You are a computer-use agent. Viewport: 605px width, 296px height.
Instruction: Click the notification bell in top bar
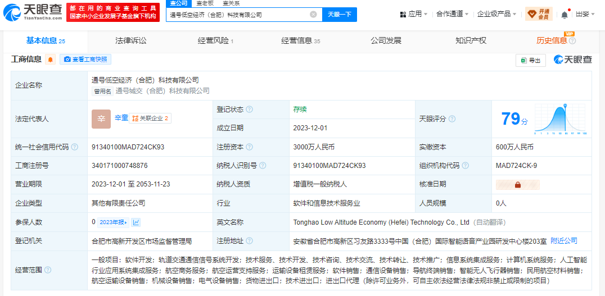click(565, 15)
